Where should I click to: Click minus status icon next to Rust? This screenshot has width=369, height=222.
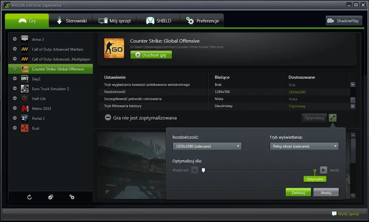pyautogui.click(x=15, y=128)
